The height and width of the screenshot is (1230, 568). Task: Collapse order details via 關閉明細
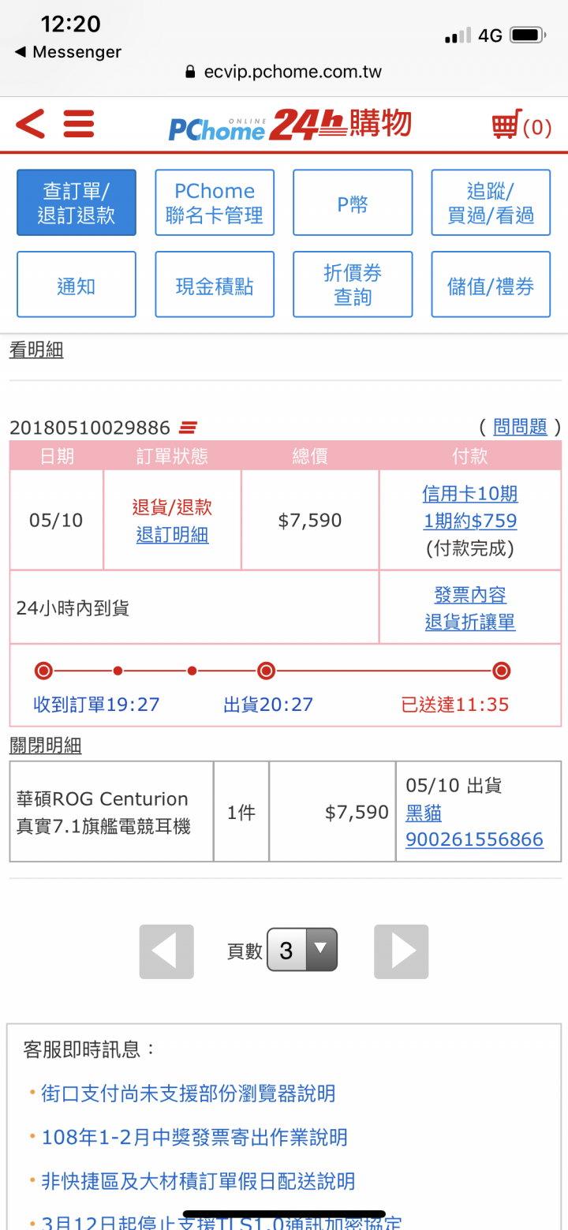(45, 746)
